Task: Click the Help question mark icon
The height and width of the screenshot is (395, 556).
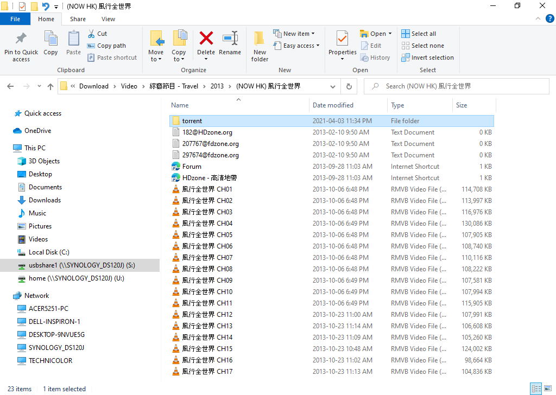Action: (x=549, y=19)
